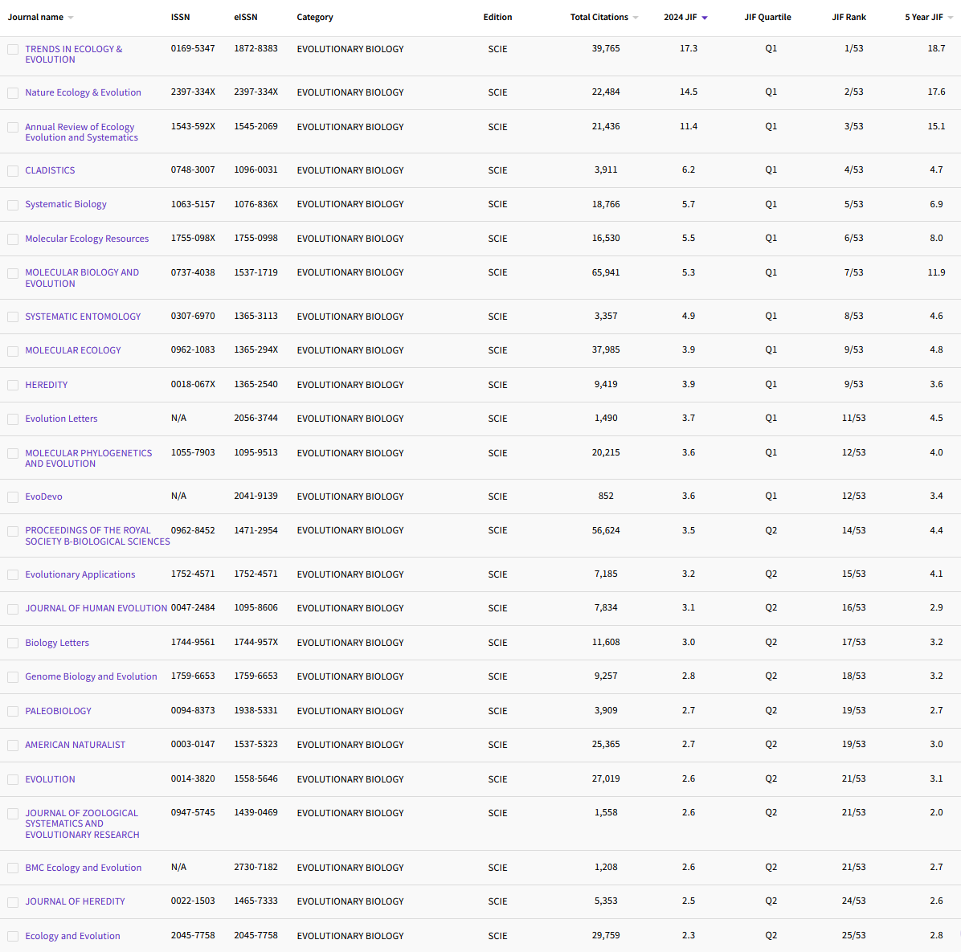Tick the Biology Letters checkbox
The width and height of the screenshot is (961, 952).
click(x=13, y=644)
